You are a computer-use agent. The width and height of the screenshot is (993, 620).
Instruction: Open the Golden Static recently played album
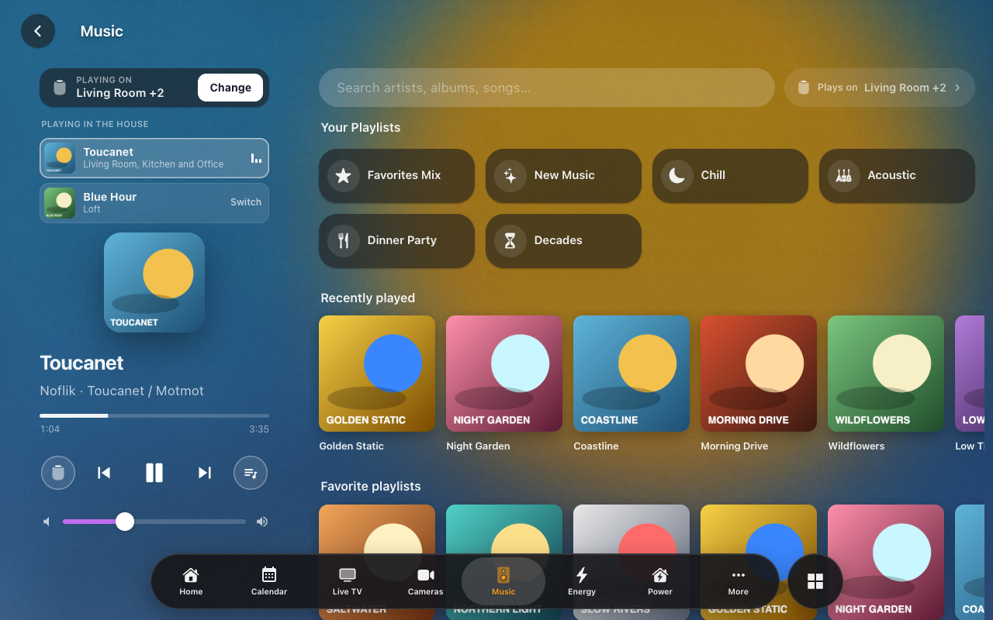(377, 374)
